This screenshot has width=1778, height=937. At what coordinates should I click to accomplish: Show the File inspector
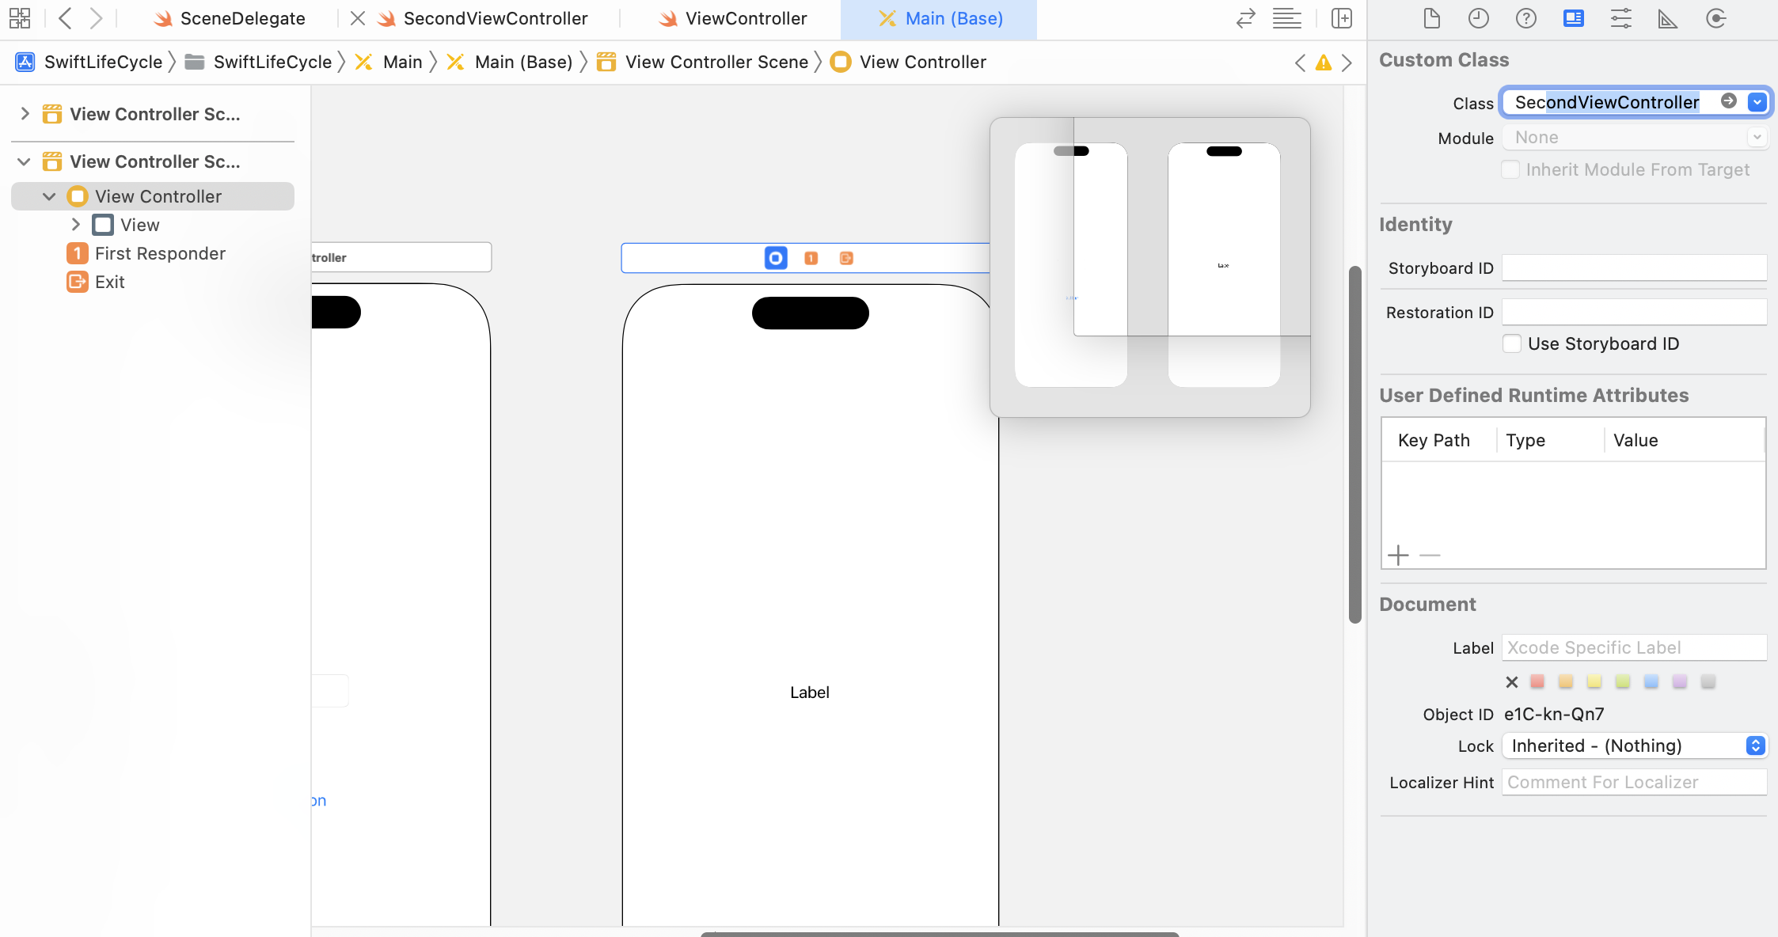pyautogui.click(x=1431, y=18)
